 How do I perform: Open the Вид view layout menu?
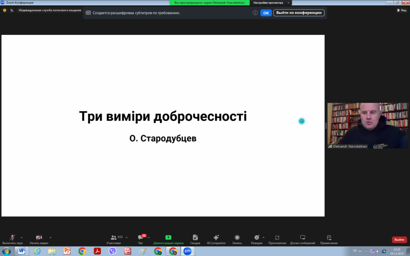click(401, 10)
